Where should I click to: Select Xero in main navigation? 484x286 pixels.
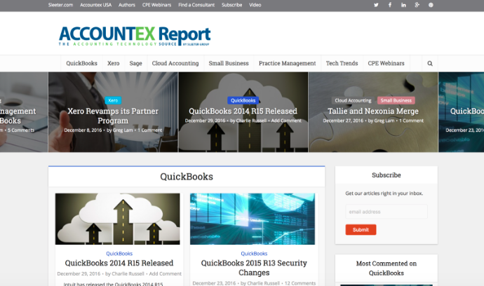click(x=113, y=63)
